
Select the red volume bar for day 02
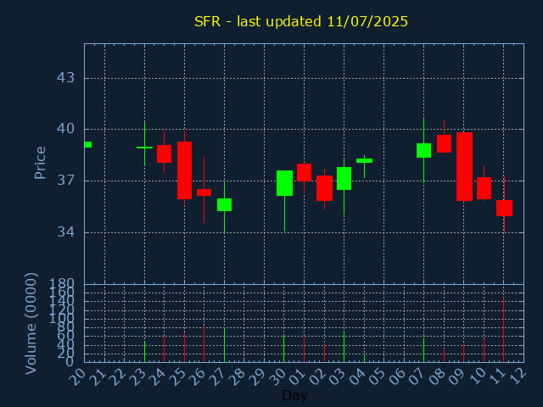click(324, 353)
